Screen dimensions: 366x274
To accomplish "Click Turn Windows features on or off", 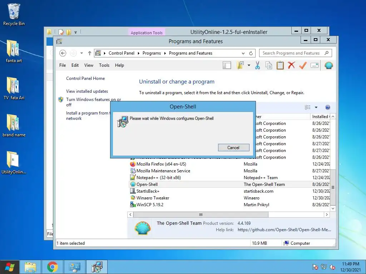I will (93, 102).
